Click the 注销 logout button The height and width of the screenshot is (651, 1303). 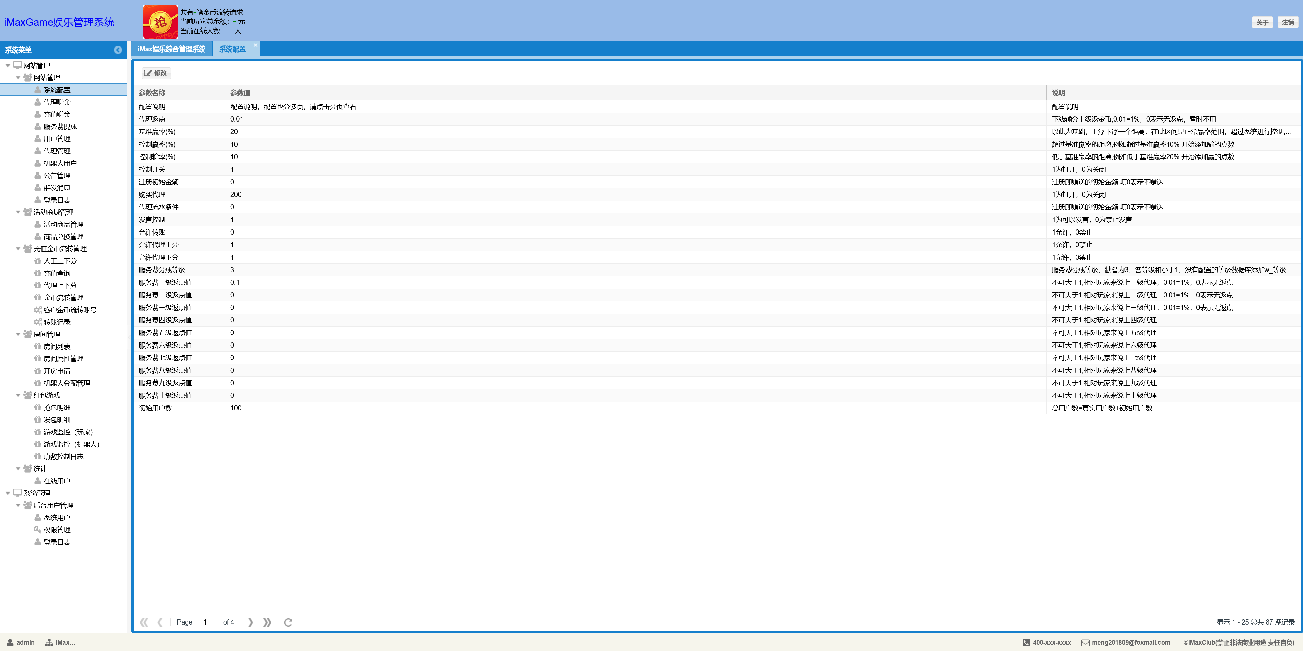(x=1287, y=22)
